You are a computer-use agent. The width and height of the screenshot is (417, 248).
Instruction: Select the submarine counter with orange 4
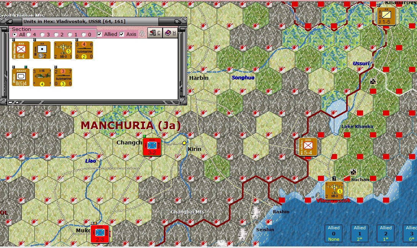coord(84,50)
